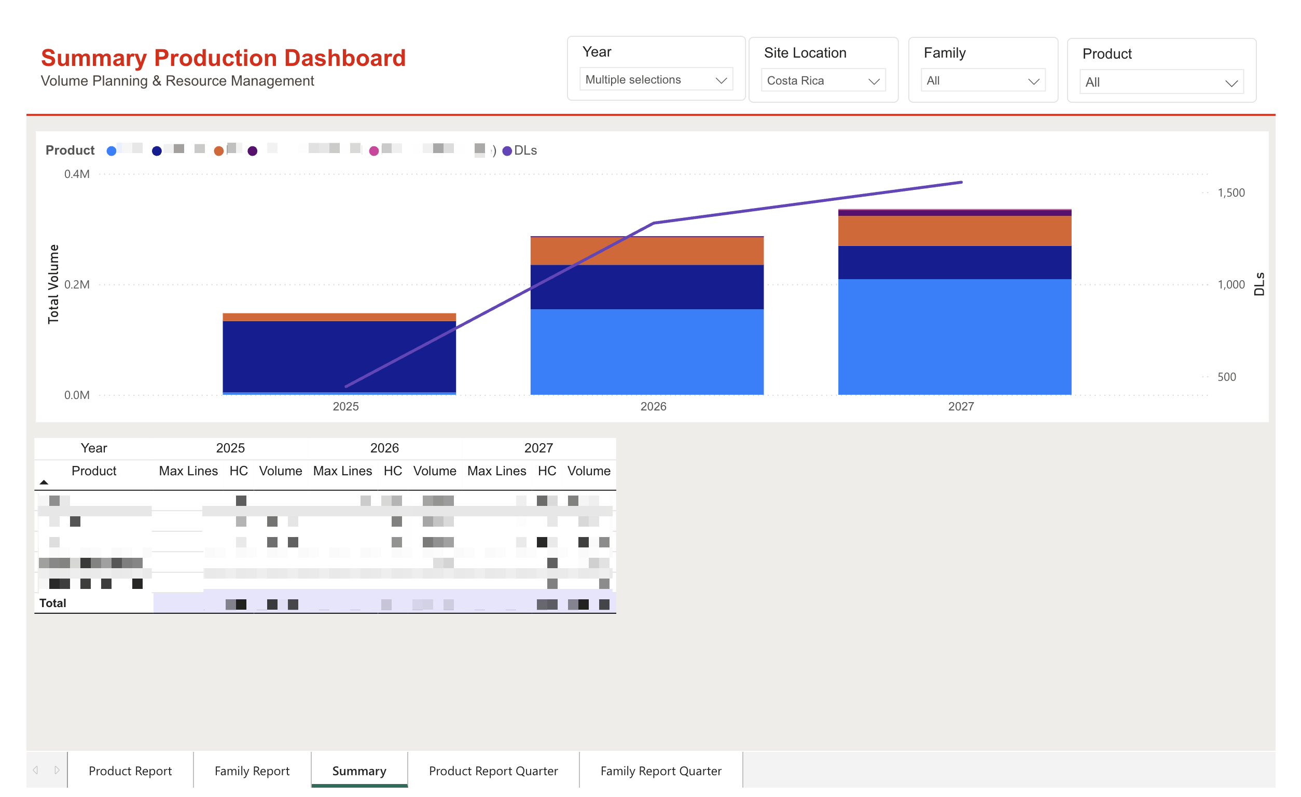This screenshot has height=797, width=1301.
Task: Click the 2025 year header in table
Action: pyautogui.click(x=230, y=448)
